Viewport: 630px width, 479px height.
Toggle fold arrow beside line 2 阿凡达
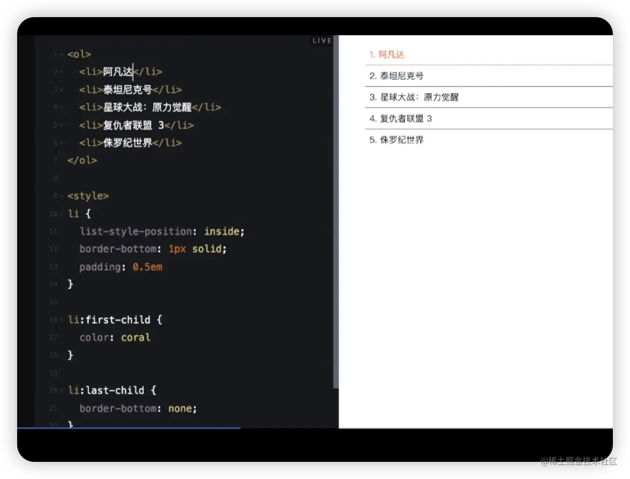coord(62,72)
